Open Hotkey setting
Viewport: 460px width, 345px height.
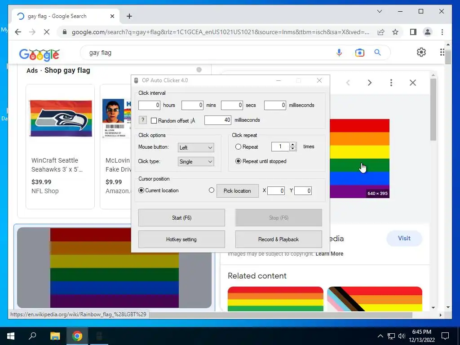coord(181,239)
